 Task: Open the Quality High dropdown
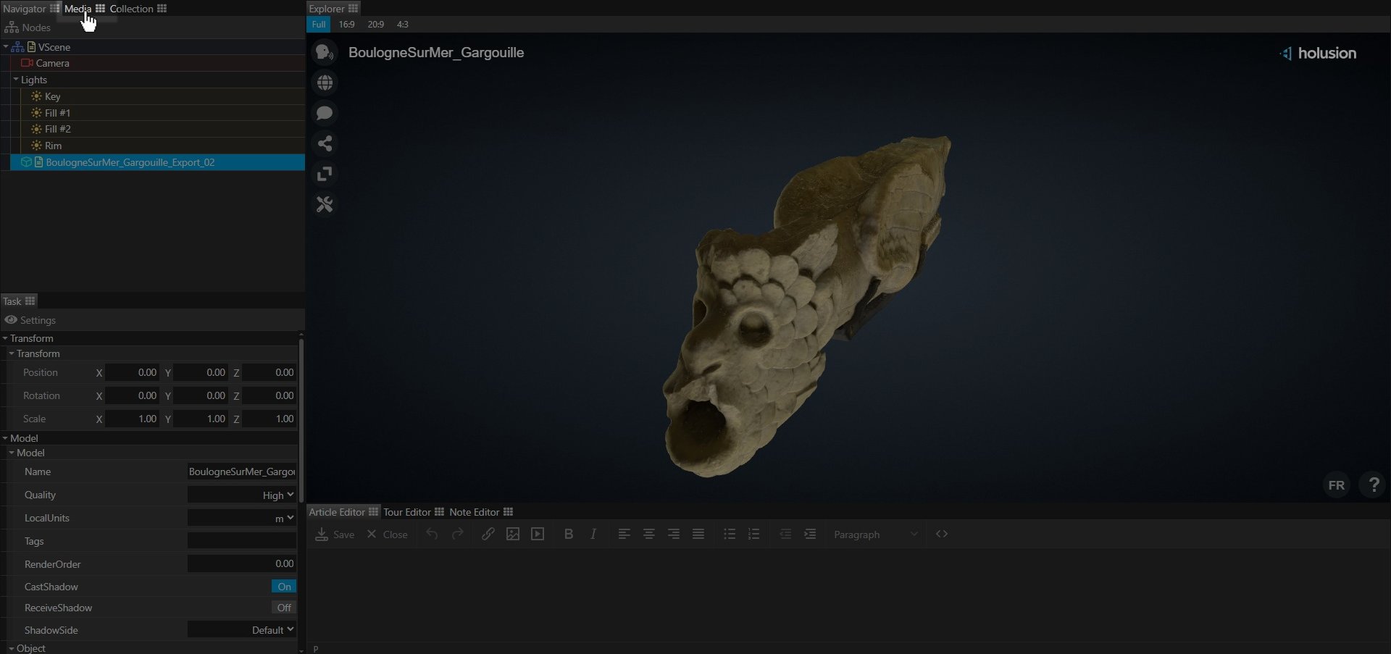[x=242, y=495]
